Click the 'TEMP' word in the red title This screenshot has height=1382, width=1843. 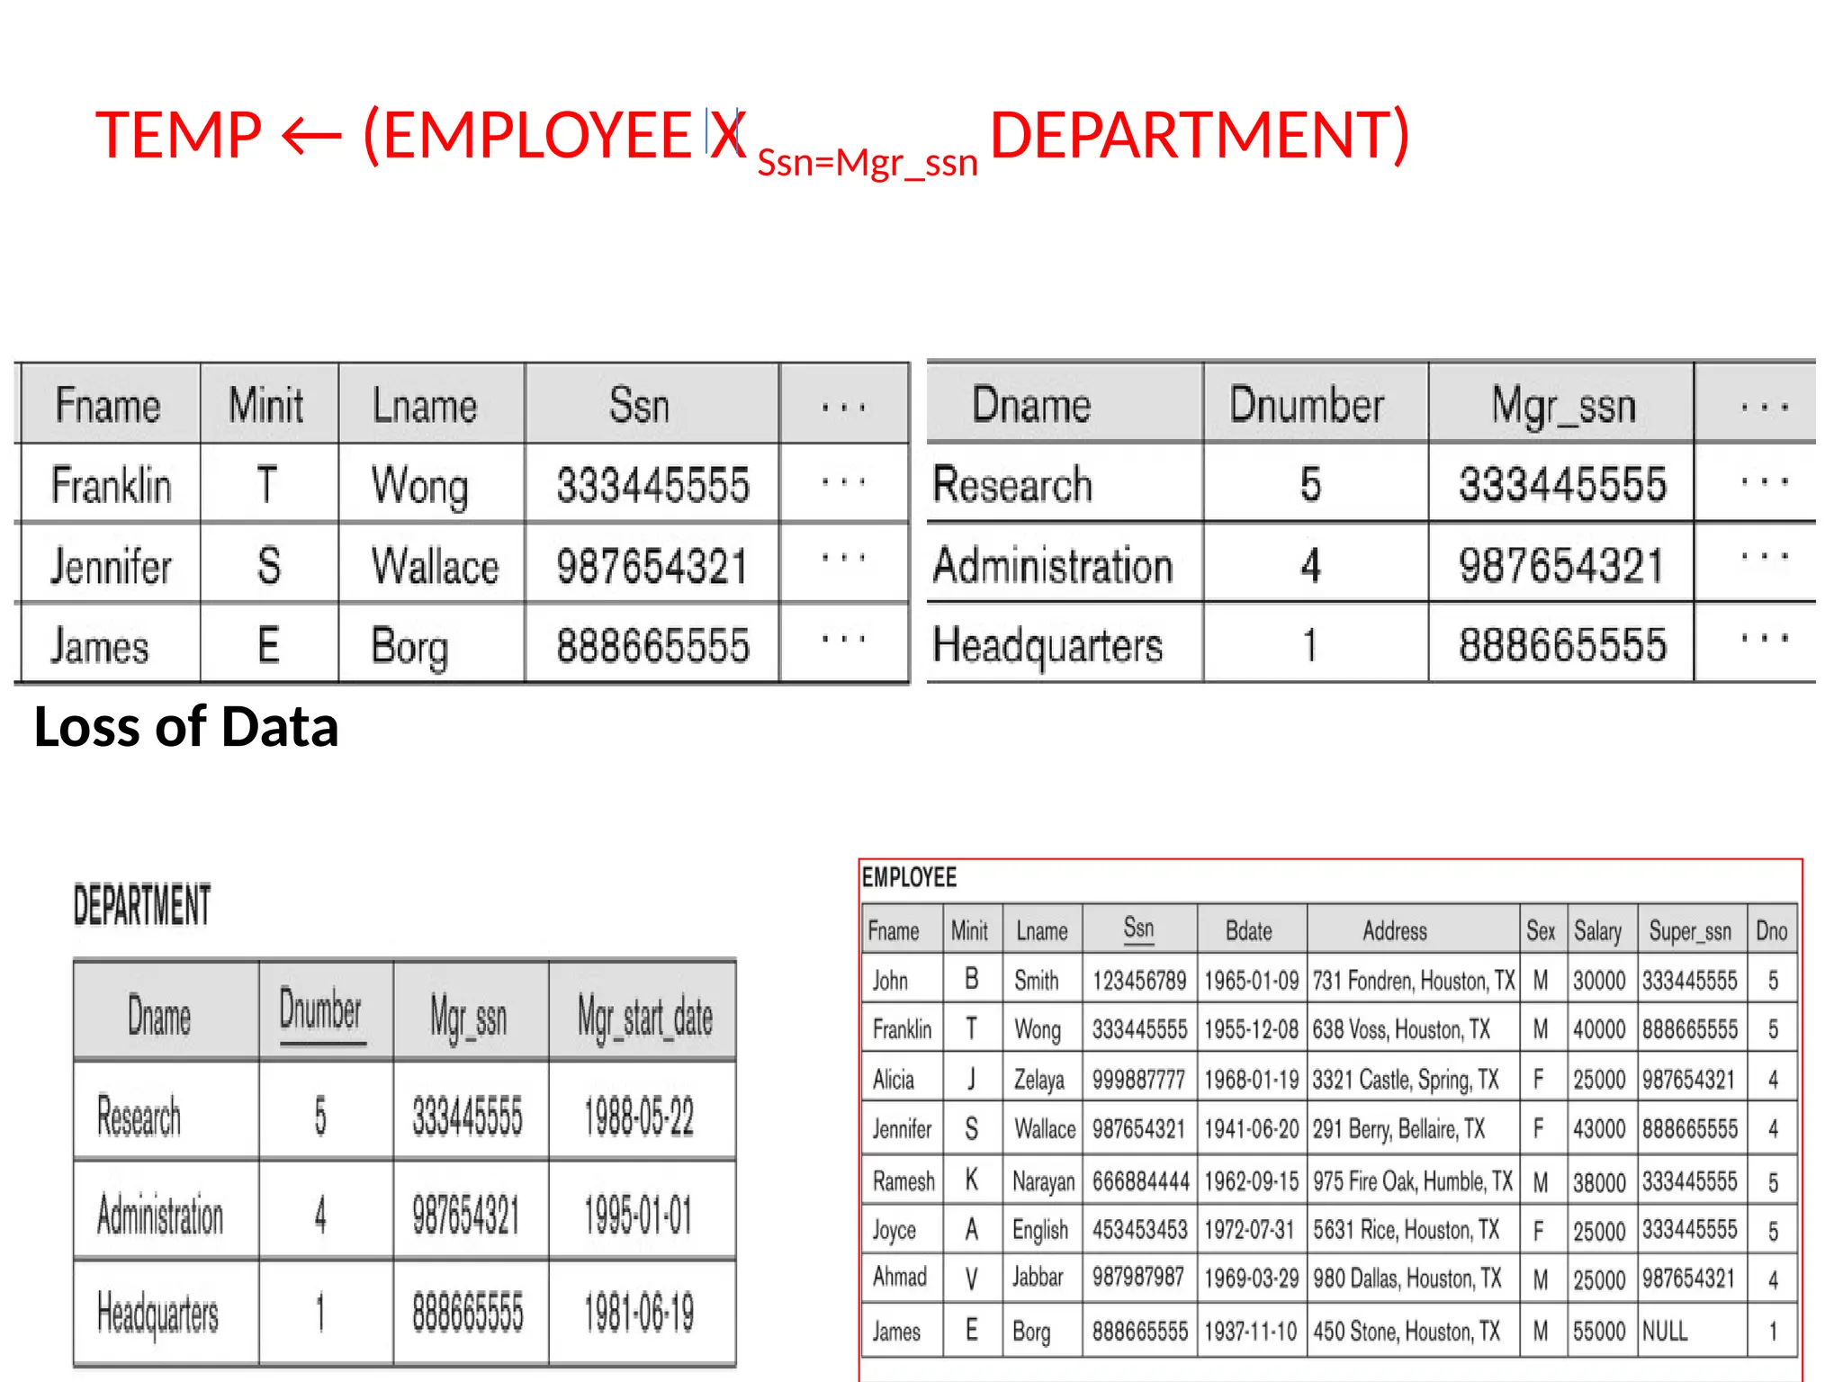(x=178, y=135)
